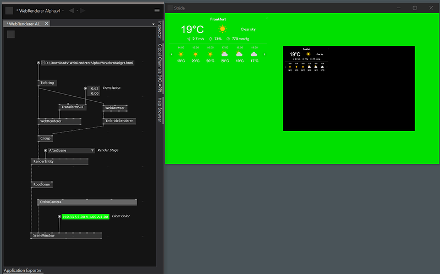Go forward with the navigation arrow
440x274 pixels.
(x=82, y=10)
